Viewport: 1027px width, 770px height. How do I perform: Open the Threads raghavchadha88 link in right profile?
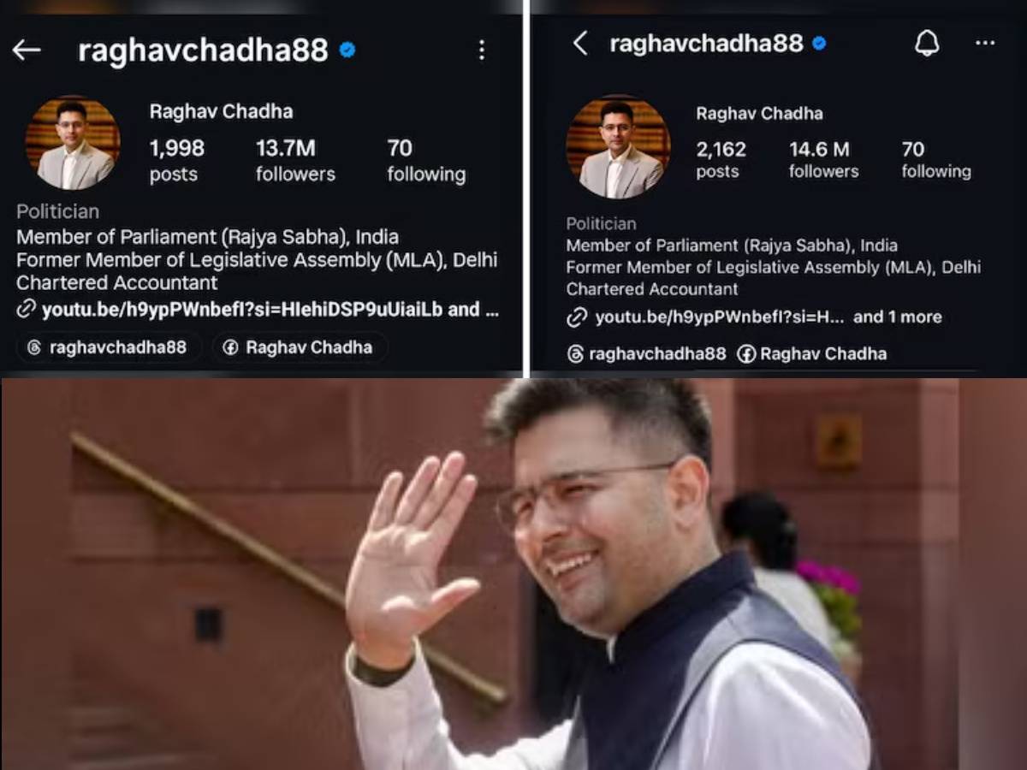pyautogui.click(x=646, y=354)
